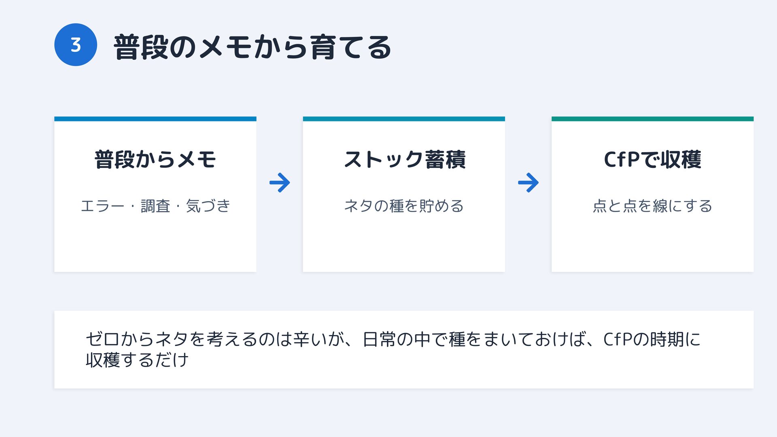Click the エラー・調査・気づき subtitle text
Viewport: 777px width, 437px height.
pyautogui.click(x=155, y=206)
